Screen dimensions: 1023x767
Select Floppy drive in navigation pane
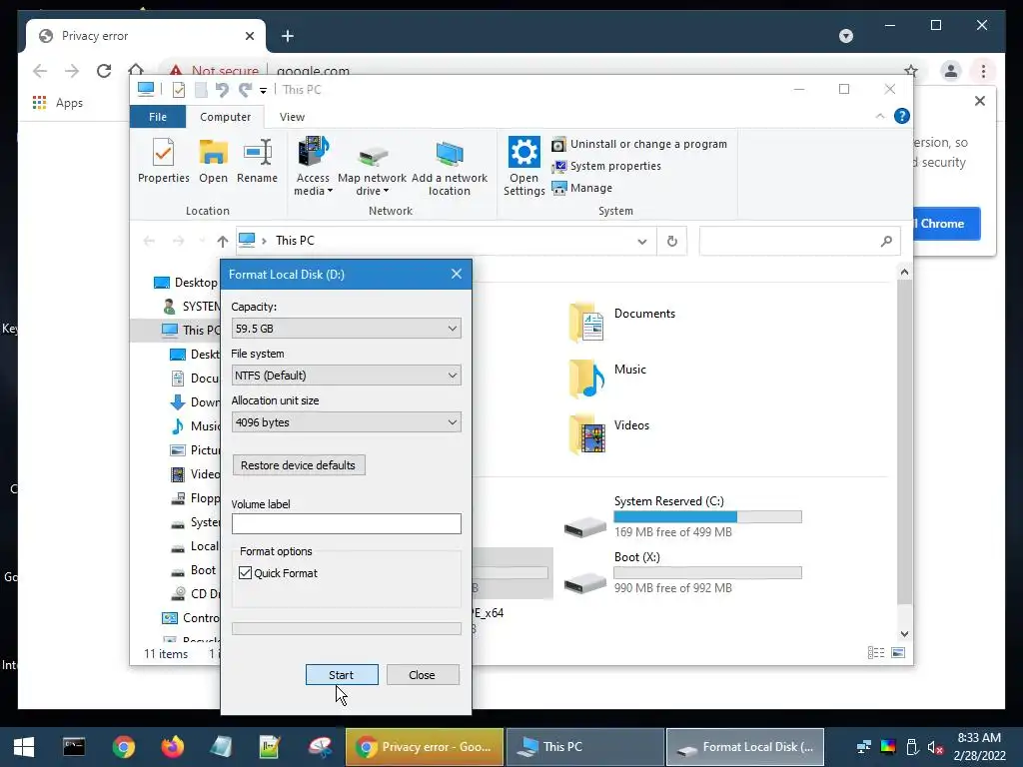(195, 498)
